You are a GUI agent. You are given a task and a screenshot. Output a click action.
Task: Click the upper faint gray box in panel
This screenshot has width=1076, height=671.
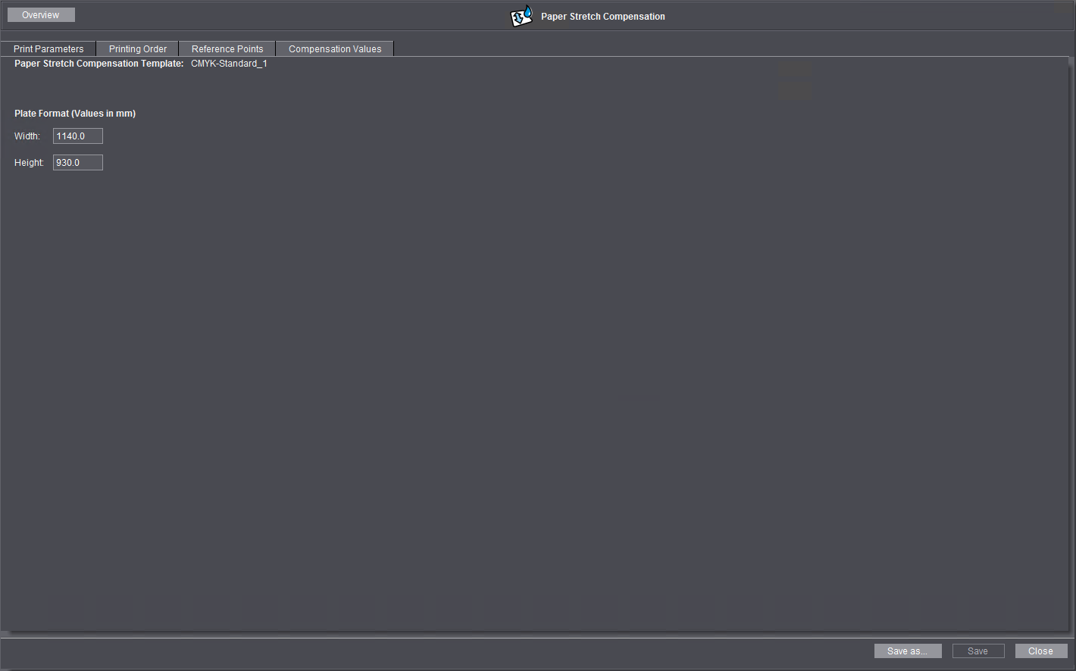pos(795,69)
